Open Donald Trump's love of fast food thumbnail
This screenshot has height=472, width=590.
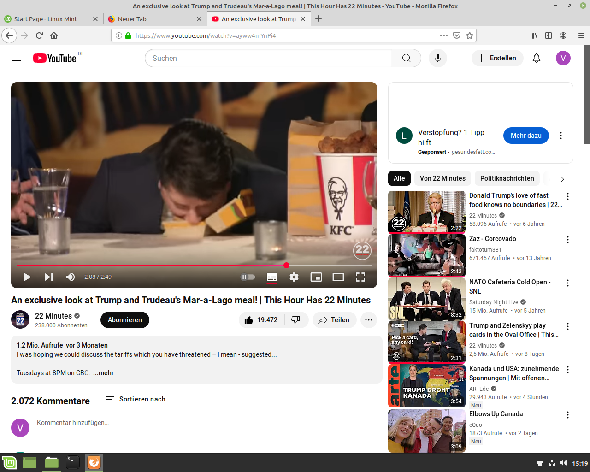click(x=427, y=212)
